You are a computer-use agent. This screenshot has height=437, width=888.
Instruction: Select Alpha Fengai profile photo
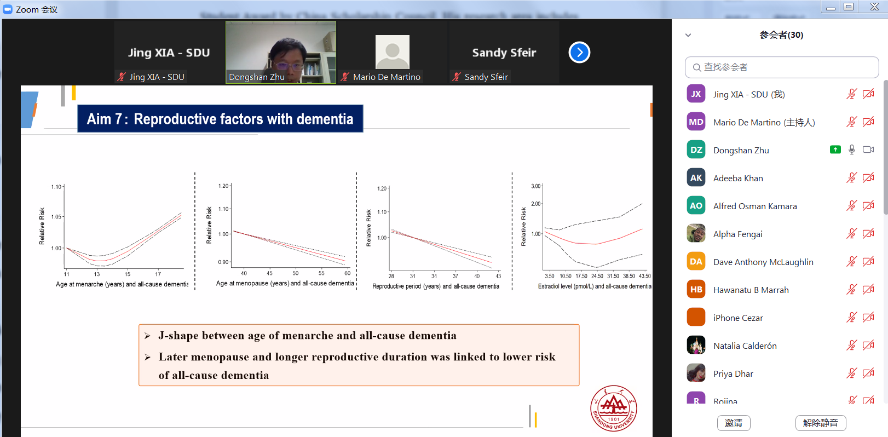[696, 234]
